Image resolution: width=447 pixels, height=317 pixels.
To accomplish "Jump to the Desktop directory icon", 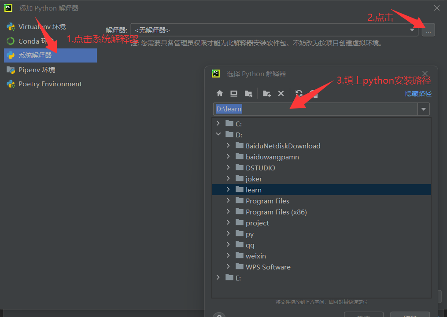I will pyautogui.click(x=234, y=93).
